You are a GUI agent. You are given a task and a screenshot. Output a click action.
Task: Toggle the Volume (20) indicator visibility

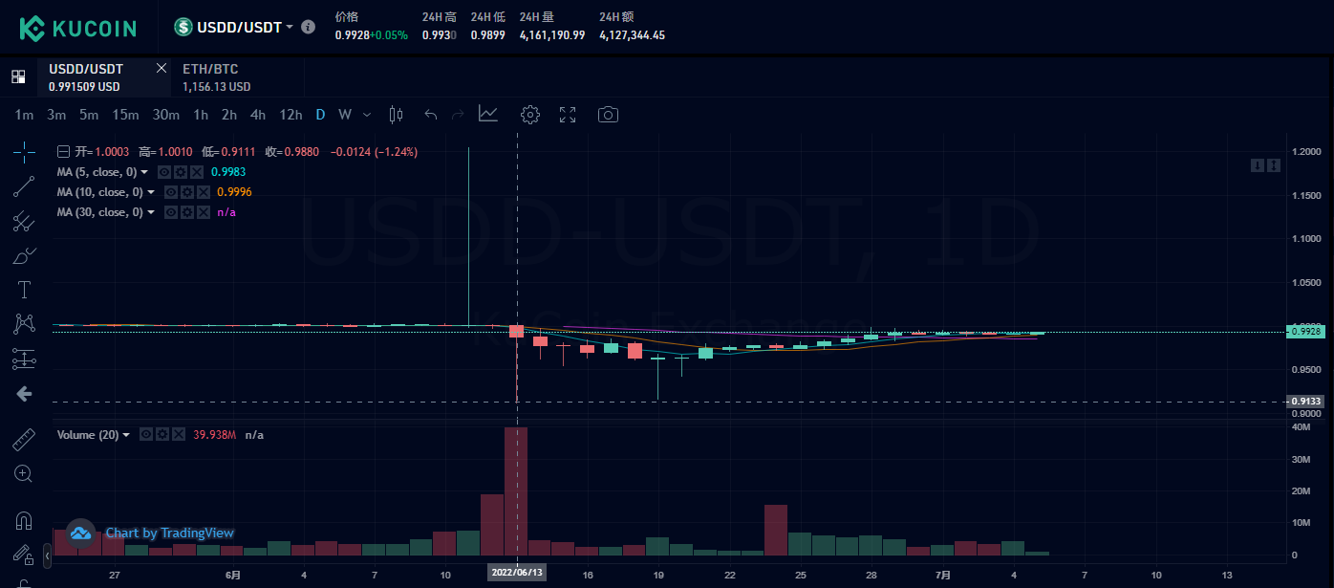point(145,435)
